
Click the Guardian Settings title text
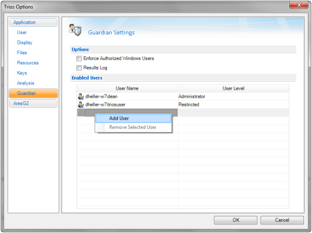point(111,32)
